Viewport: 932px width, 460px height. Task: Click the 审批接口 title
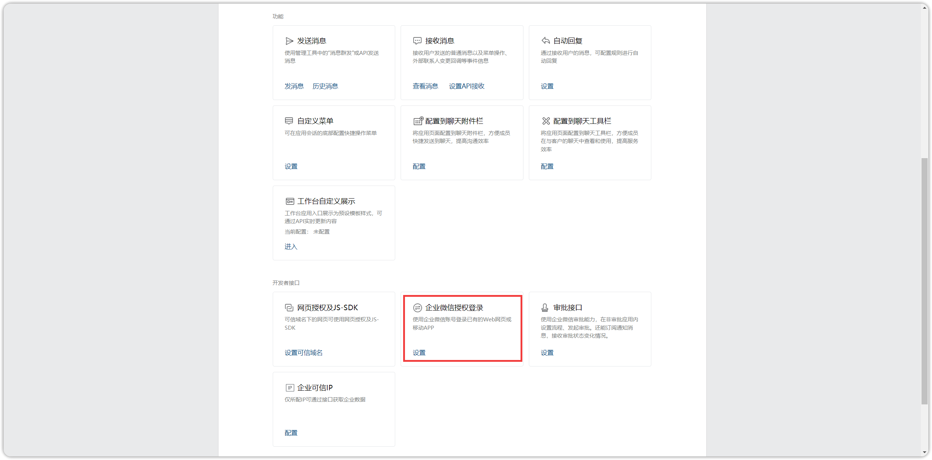568,308
